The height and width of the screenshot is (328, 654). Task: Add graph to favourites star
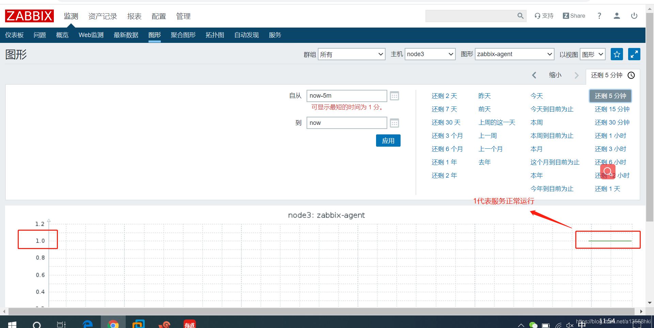coord(617,54)
